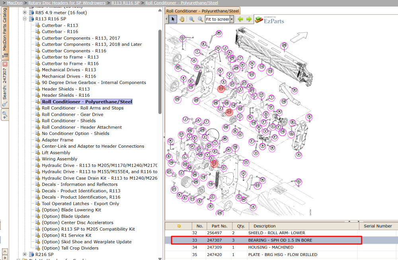Go to previous diagram with green left arrow
The height and width of the screenshot is (260, 398).
pos(240,19)
